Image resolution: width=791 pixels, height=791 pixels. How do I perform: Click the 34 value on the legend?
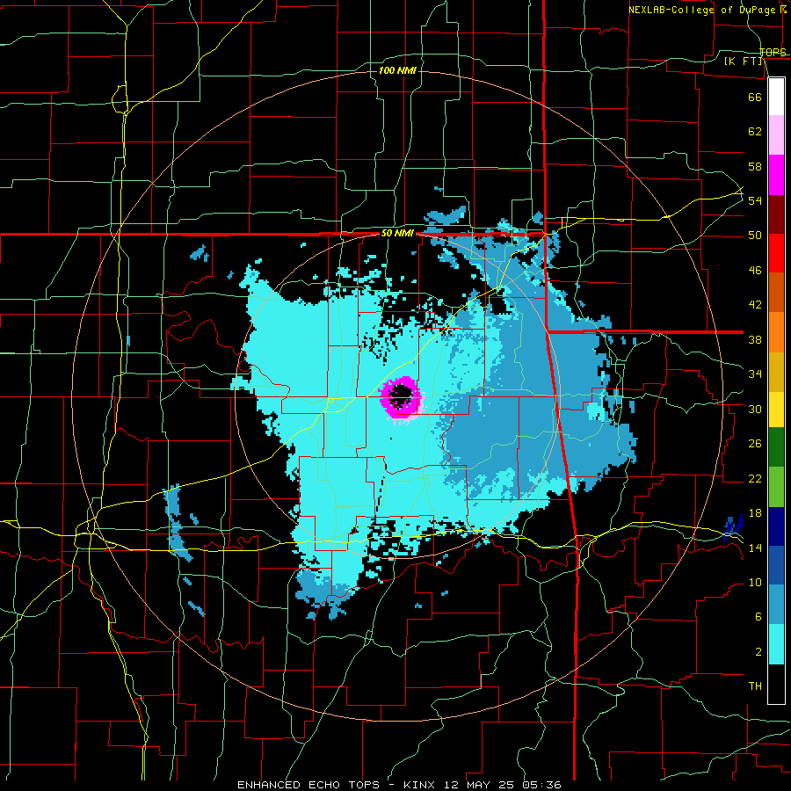point(755,374)
